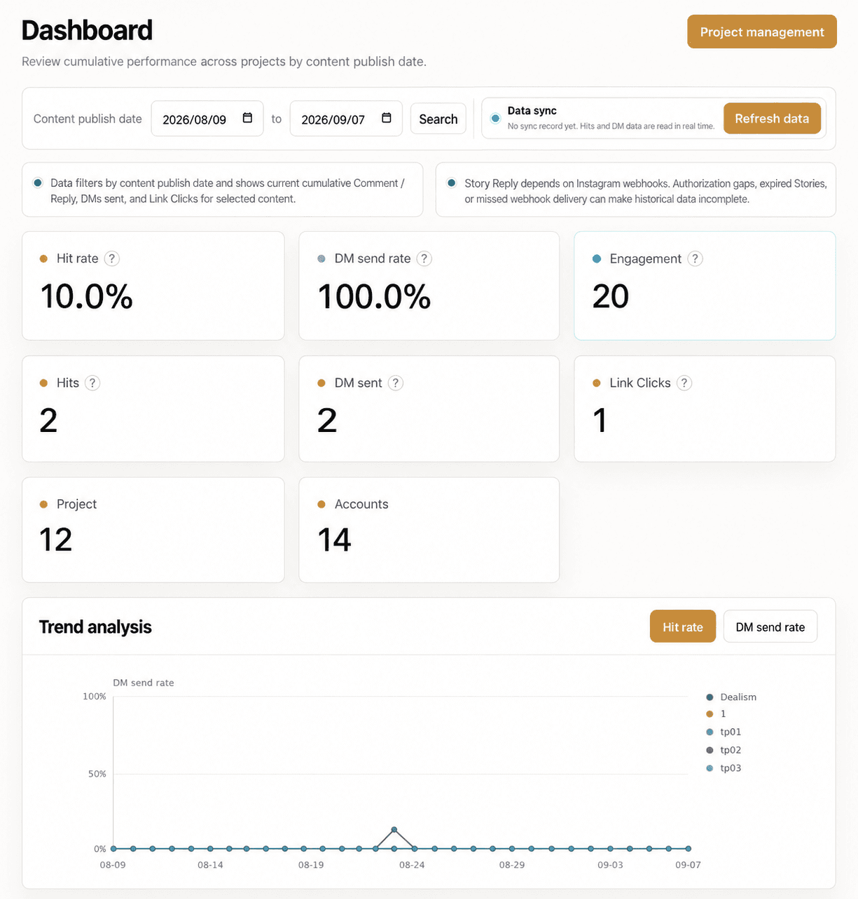Click the Data filters notice text
The height and width of the screenshot is (899, 858).
228,191
